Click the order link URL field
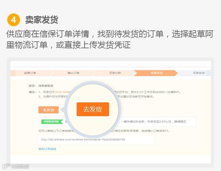 click(x=96, y=140)
